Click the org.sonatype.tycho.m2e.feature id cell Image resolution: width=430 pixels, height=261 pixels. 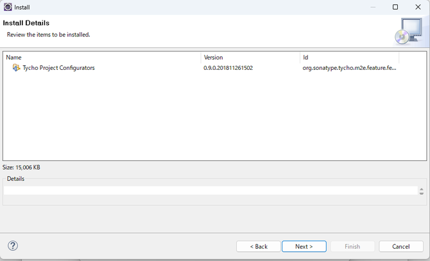349,67
